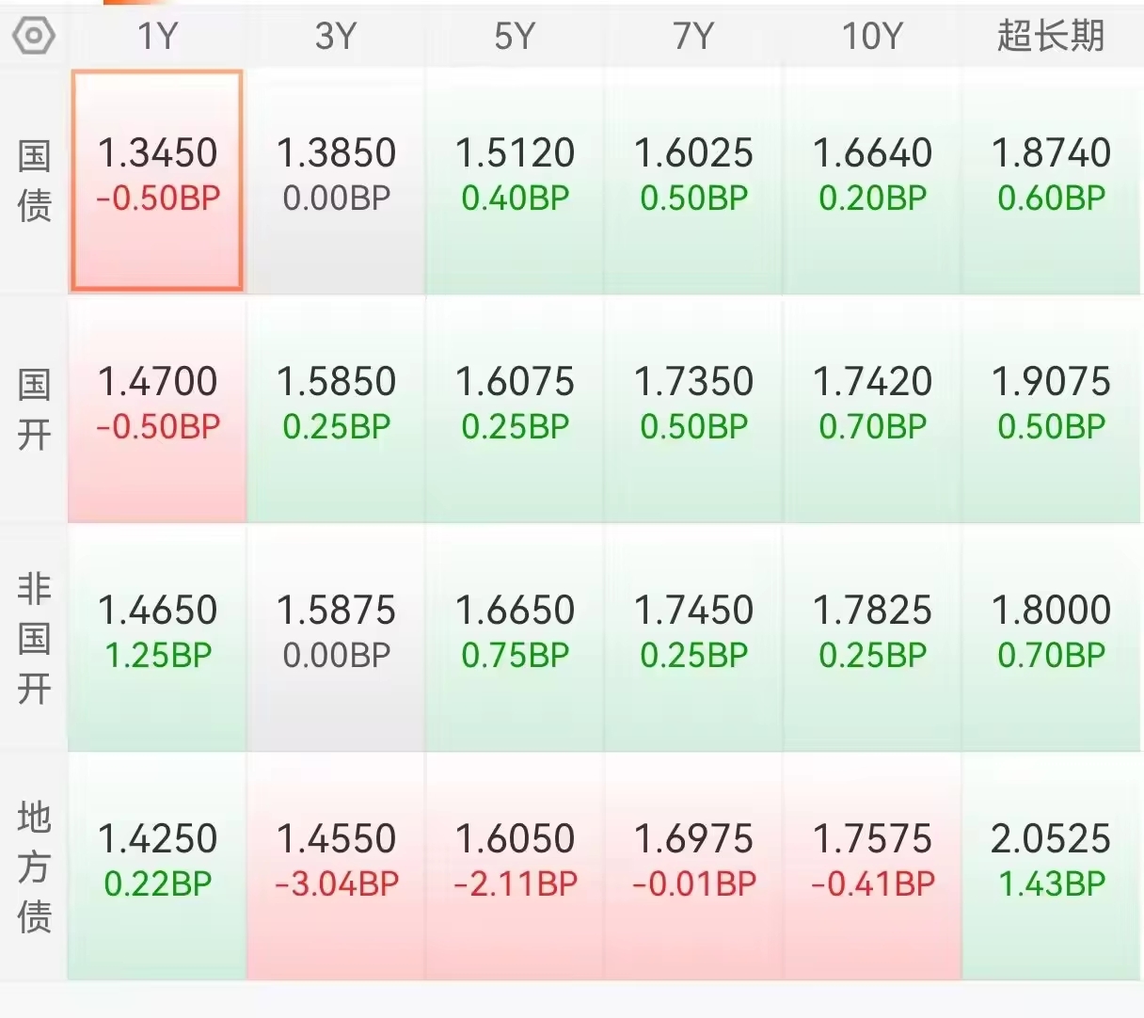Image resolution: width=1144 pixels, height=1018 pixels.
Task: Open 国开 10Y cell 1.7420
Action: pos(872,409)
